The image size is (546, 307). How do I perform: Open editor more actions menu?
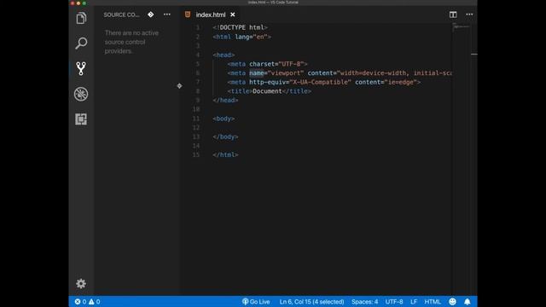click(x=469, y=14)
